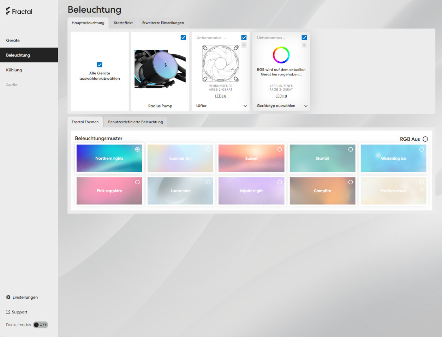Open the Benutzerdefinierte Beleuchtung tab

(x=136, y=122)
